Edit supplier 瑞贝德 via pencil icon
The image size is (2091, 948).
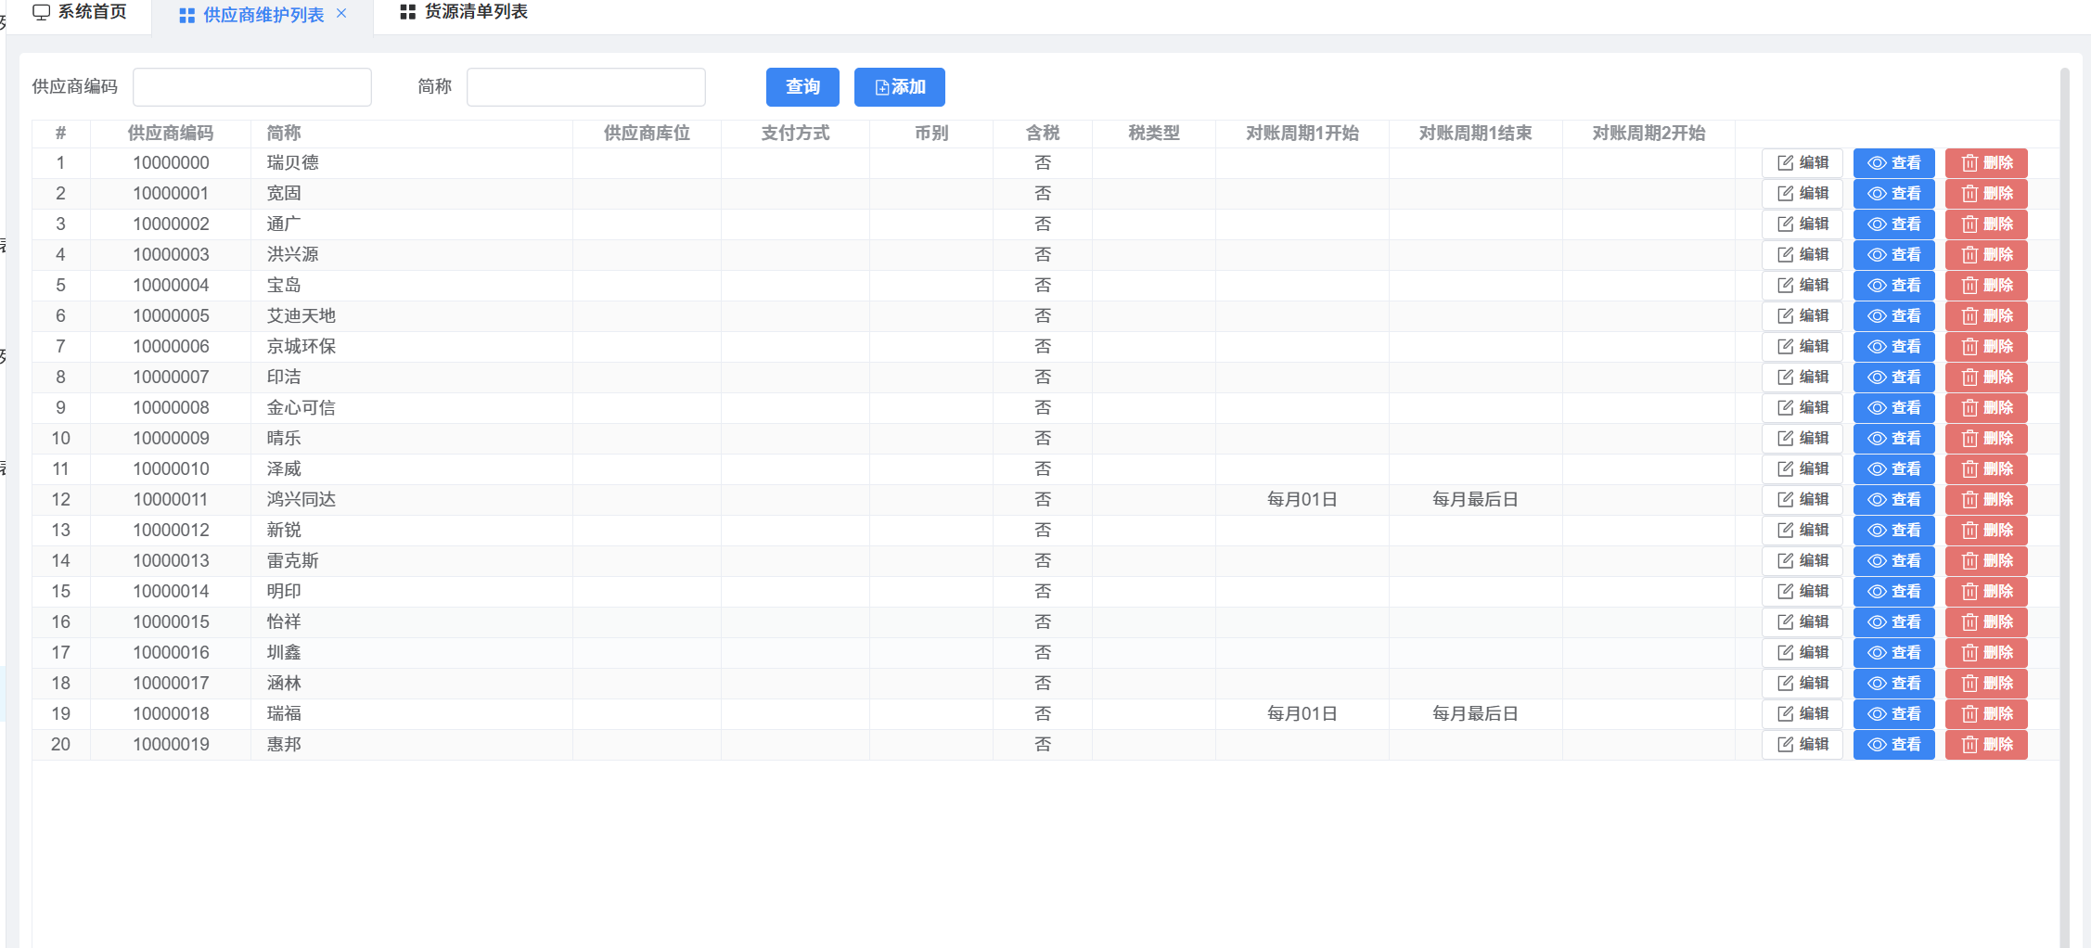pyautogui.click(x=1802, y=163)
